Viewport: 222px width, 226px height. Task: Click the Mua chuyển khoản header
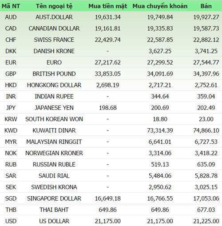point(160,6)
